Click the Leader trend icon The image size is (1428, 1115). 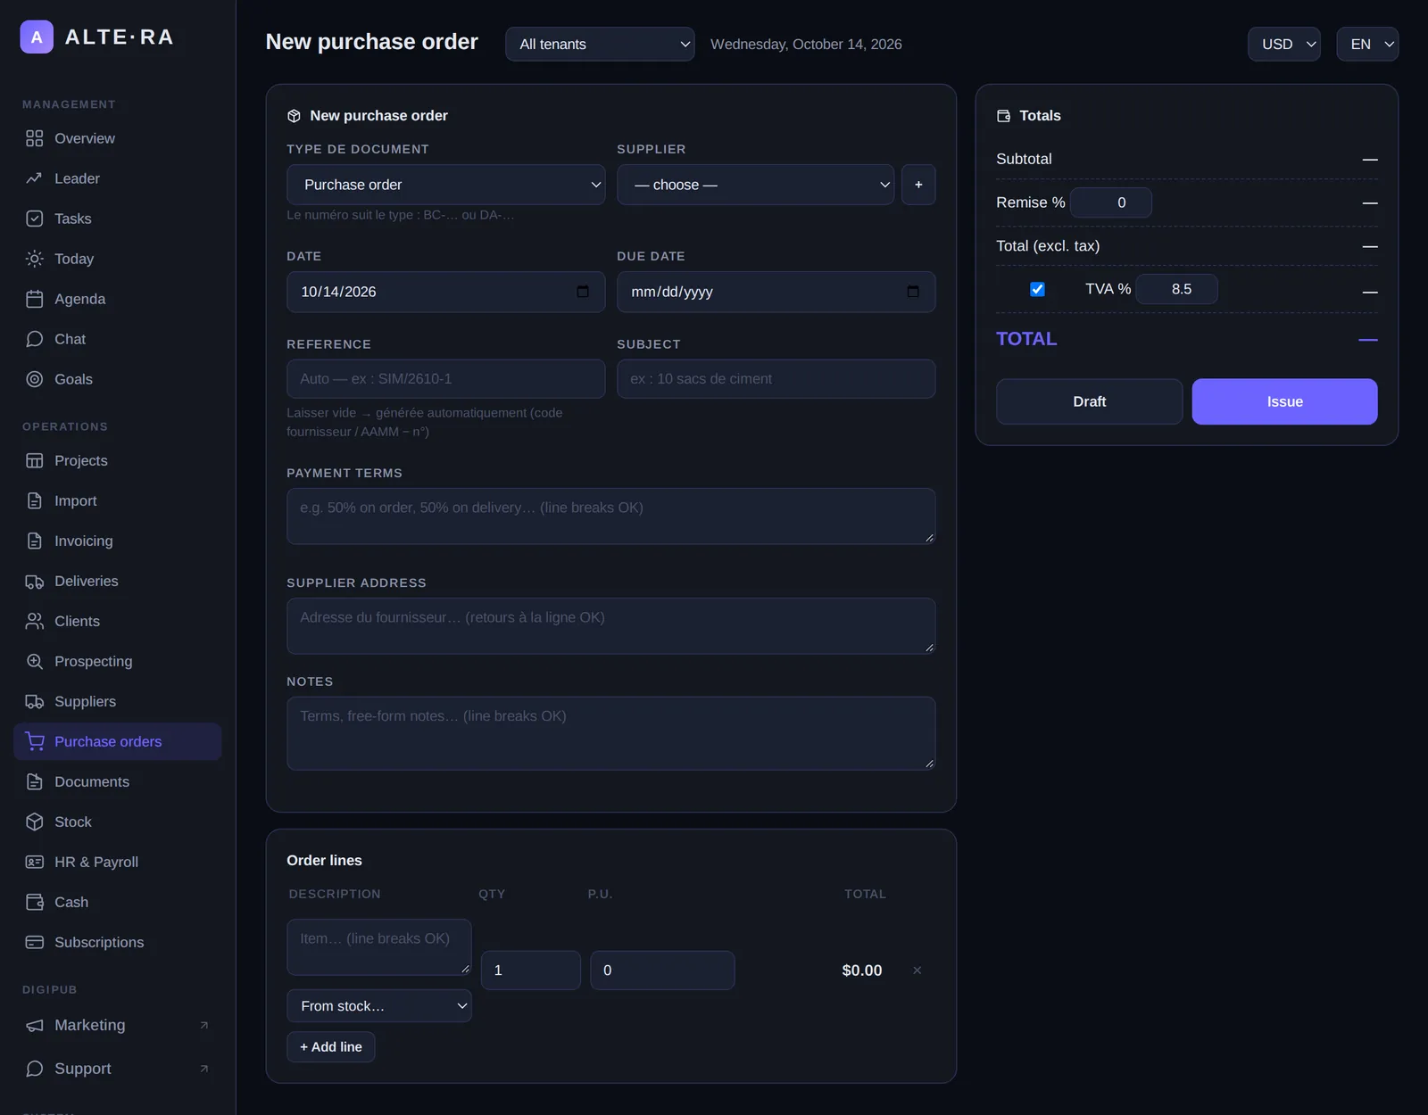34,178
